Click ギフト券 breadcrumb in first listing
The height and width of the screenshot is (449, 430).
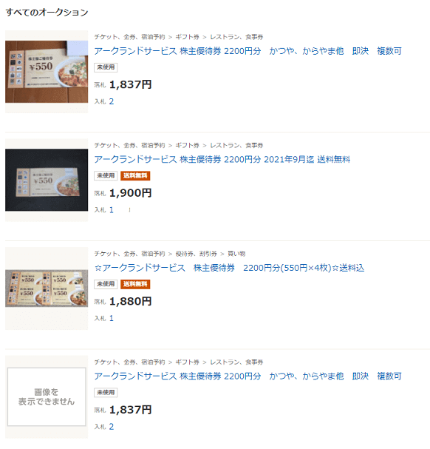coord(187,37)
